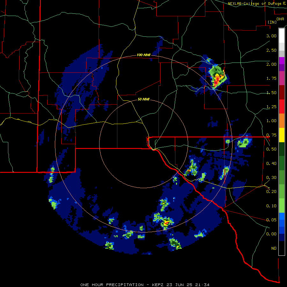
Task: Click the 'NEXLAB-College of DuPage' credit text
Action: click(255, 4)
